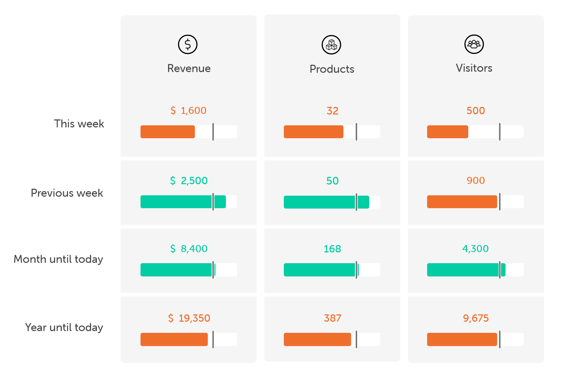Click the Year until today revenue bar
Viewport: 561px width, 376px height.
(189, 339)
